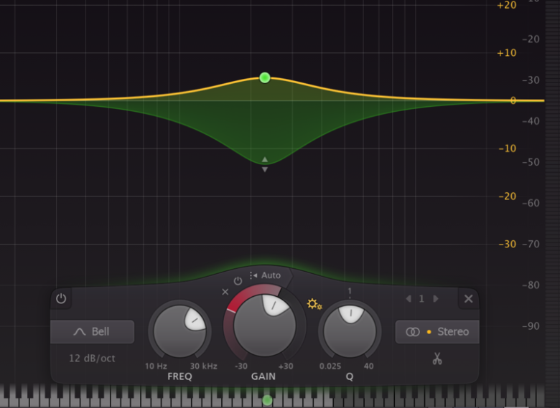This screenshot has width=560, height=408.
Task: Toggle the dynamic range power icon
Action: (x=238, y=281)
